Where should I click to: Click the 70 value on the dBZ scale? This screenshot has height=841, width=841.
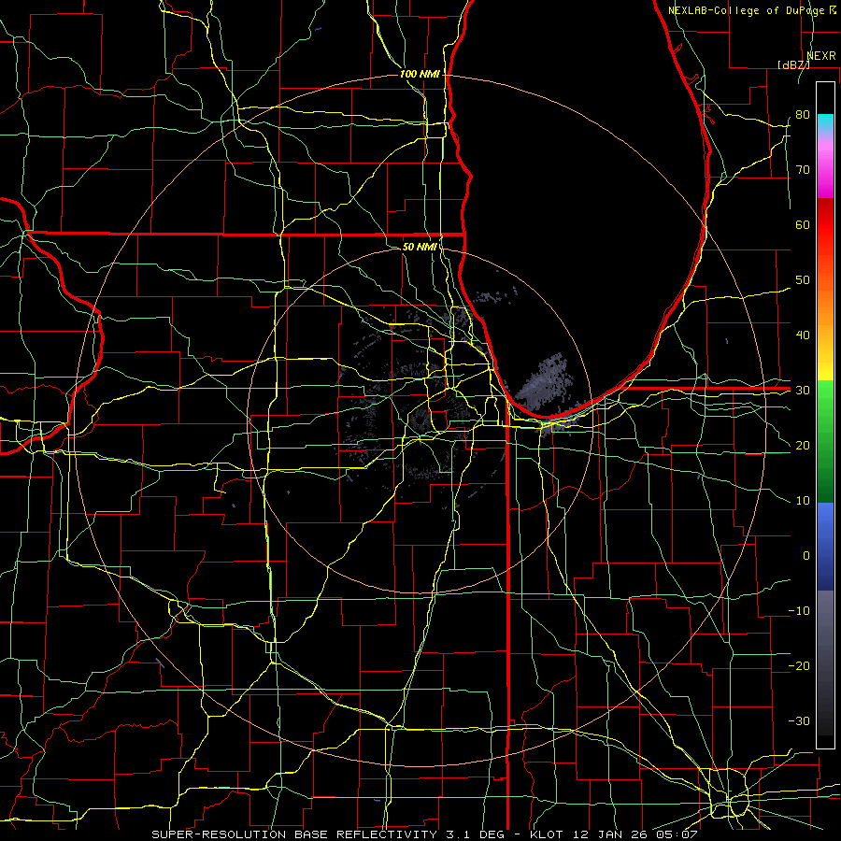coord(803,170)
